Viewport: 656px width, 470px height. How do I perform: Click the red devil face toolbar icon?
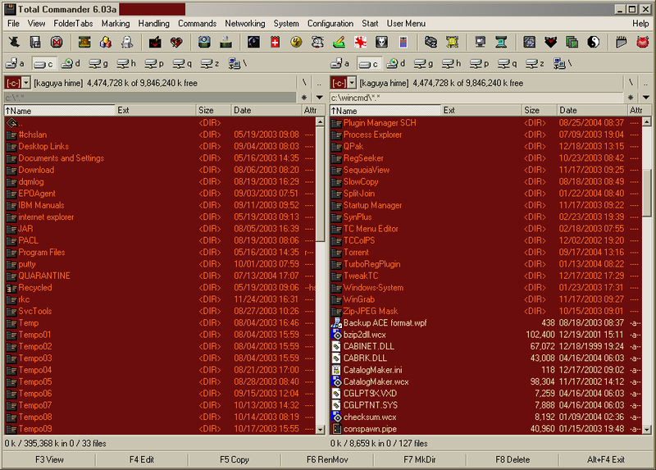(643, 42)
